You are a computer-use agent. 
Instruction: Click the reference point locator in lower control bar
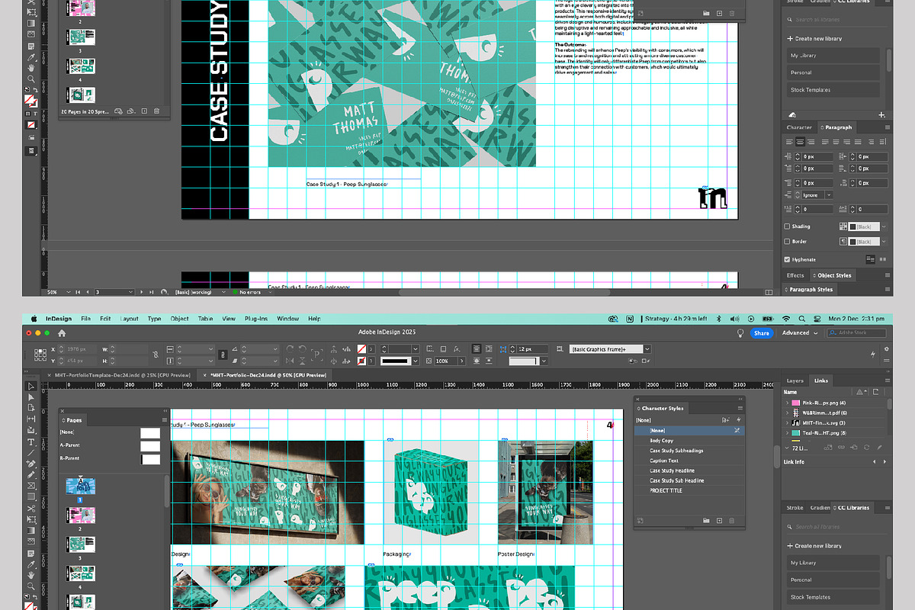[39, 355]
